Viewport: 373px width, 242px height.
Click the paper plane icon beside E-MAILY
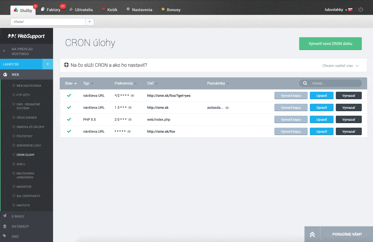click(x=5, y=216)
